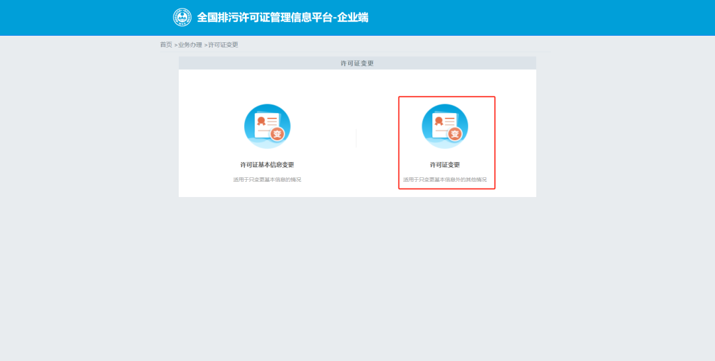This screenshot has width=715, height=361.
Task: Click the vertical divider between the two options
Action: coord(356,138)
